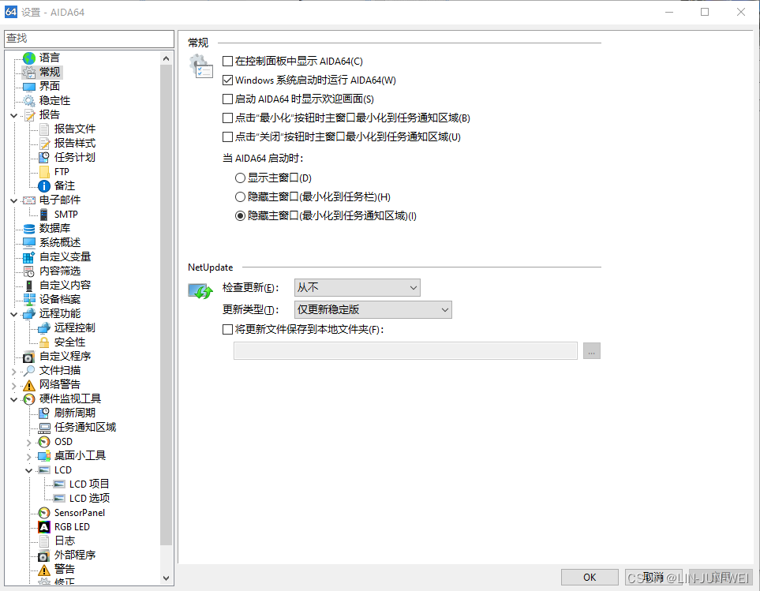Click the tree scrollbar down arrow

point(167,578)
